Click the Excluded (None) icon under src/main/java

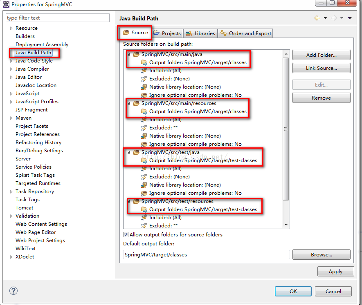[144, 79]
